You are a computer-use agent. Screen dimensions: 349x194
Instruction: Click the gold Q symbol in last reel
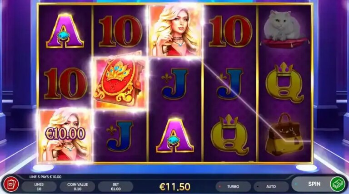point(284,82)
